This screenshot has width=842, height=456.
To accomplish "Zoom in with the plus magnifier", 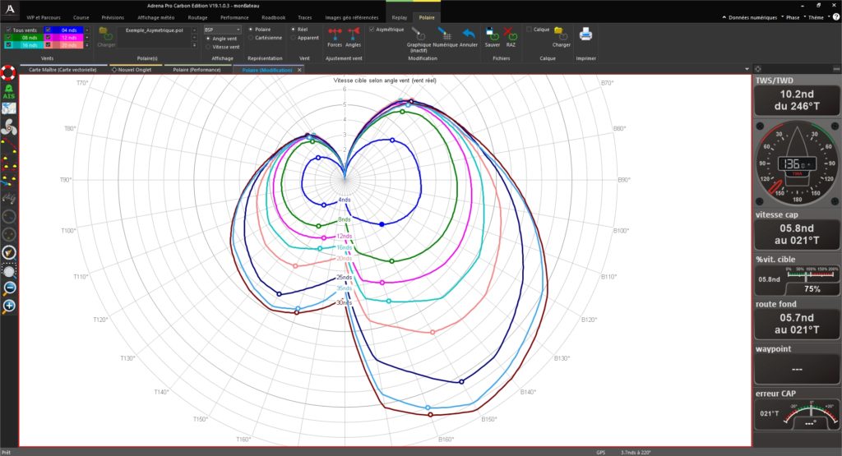I will point(9,306).
